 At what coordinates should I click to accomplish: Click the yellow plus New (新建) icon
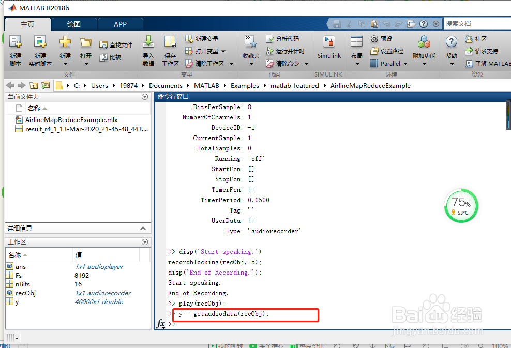tap(65, 42)
